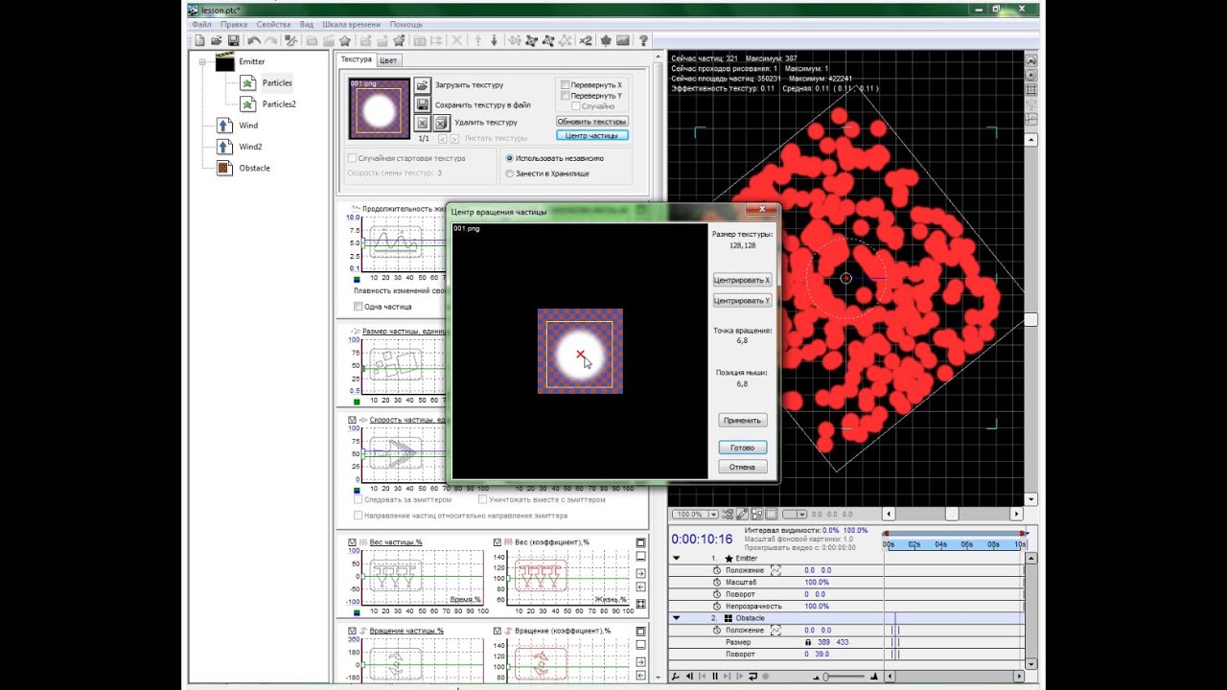Open the Шкала времени menu
The image size is (1227, 690).
click(x=352, y=24)
